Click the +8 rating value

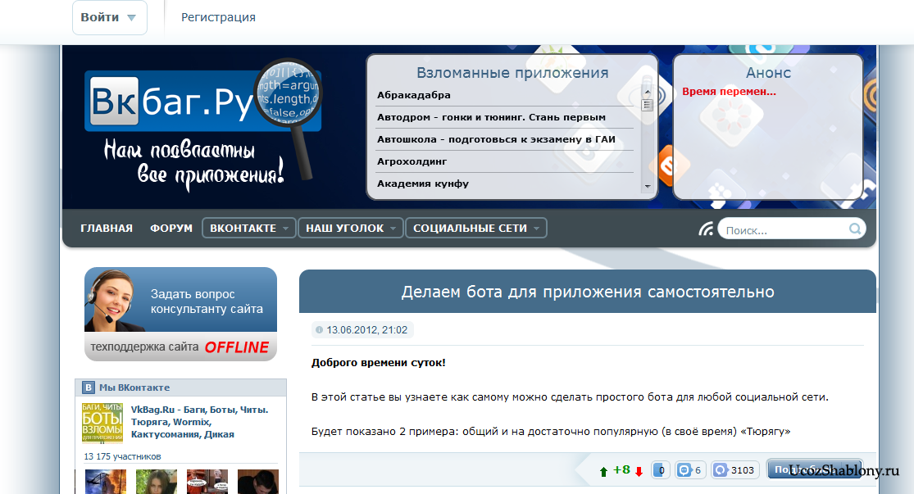[x=621, y=469]
